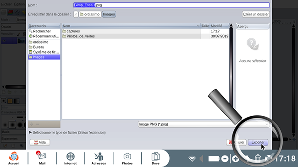Open Adresses from the taskbar
298x167 pixels.
coord(99,158)
